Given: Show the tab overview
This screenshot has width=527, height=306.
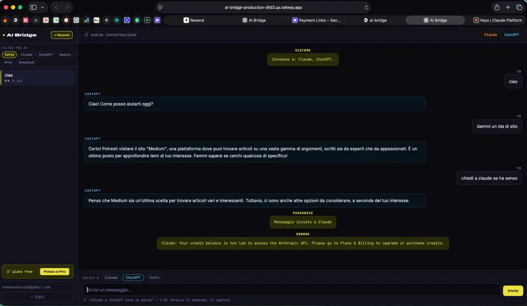Looking at the screenshot, I should click(x=519, y=7).
